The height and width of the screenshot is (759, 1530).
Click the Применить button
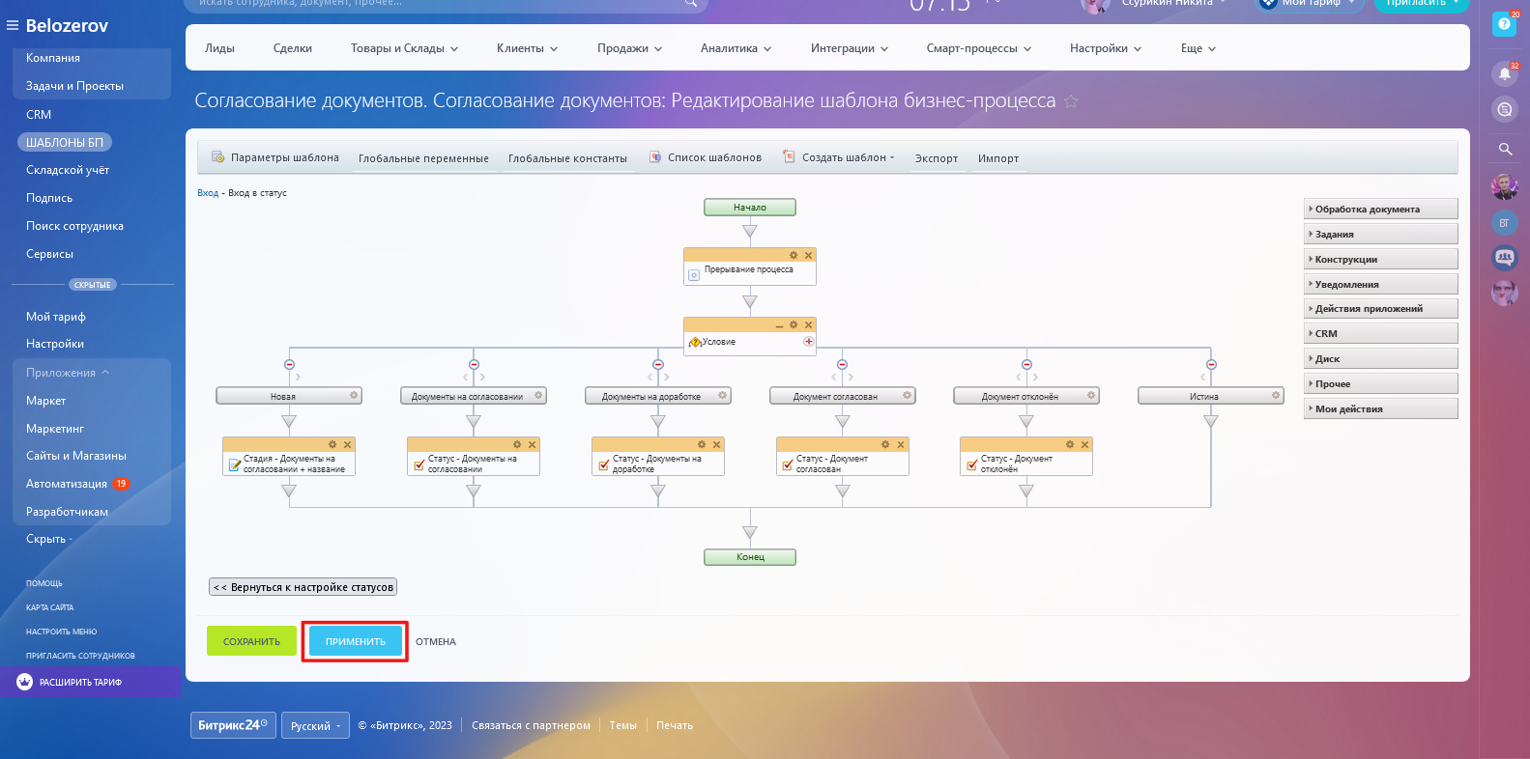point(355,641)
